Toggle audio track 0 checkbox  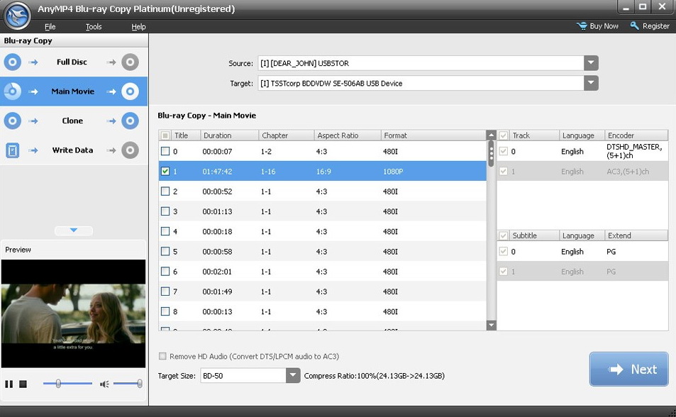click(x=503, y=151)
